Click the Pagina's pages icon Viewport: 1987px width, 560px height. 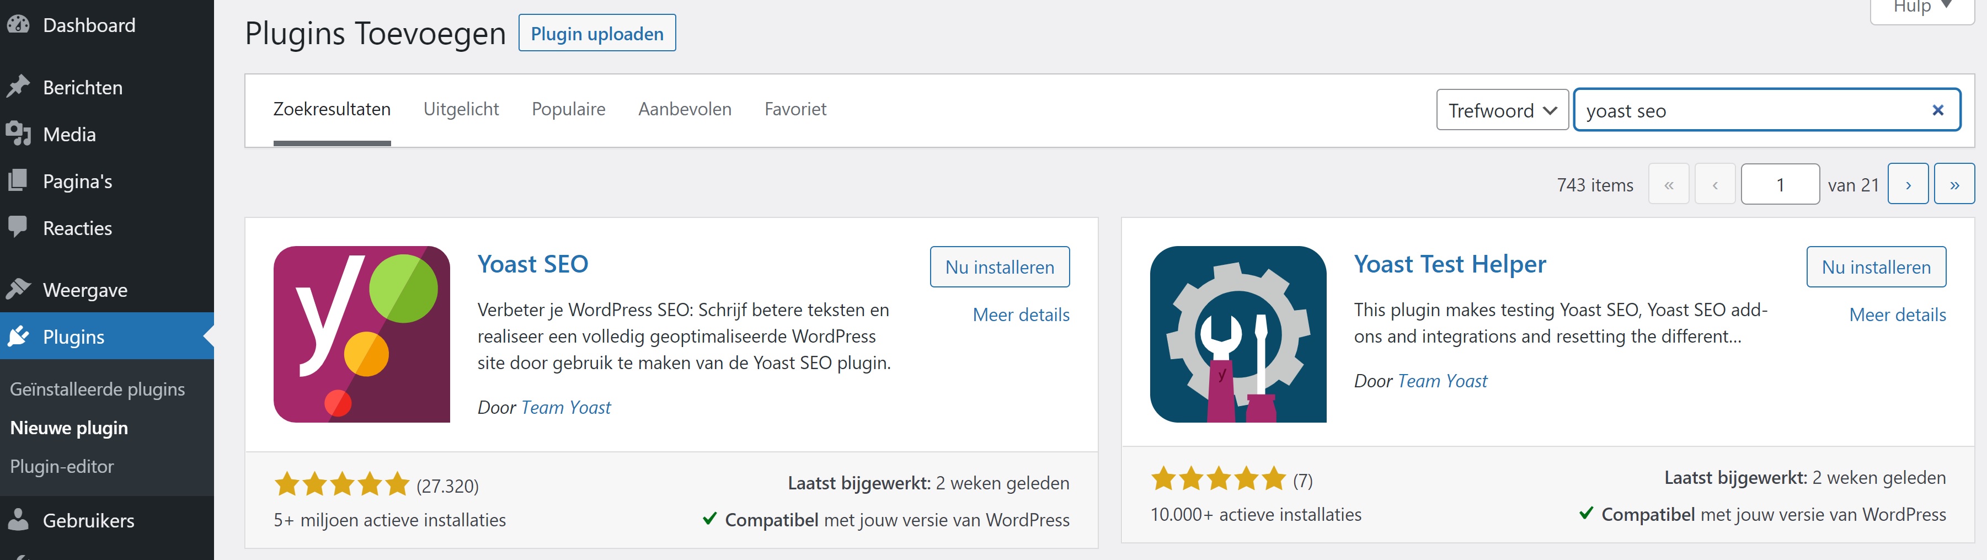19,180
